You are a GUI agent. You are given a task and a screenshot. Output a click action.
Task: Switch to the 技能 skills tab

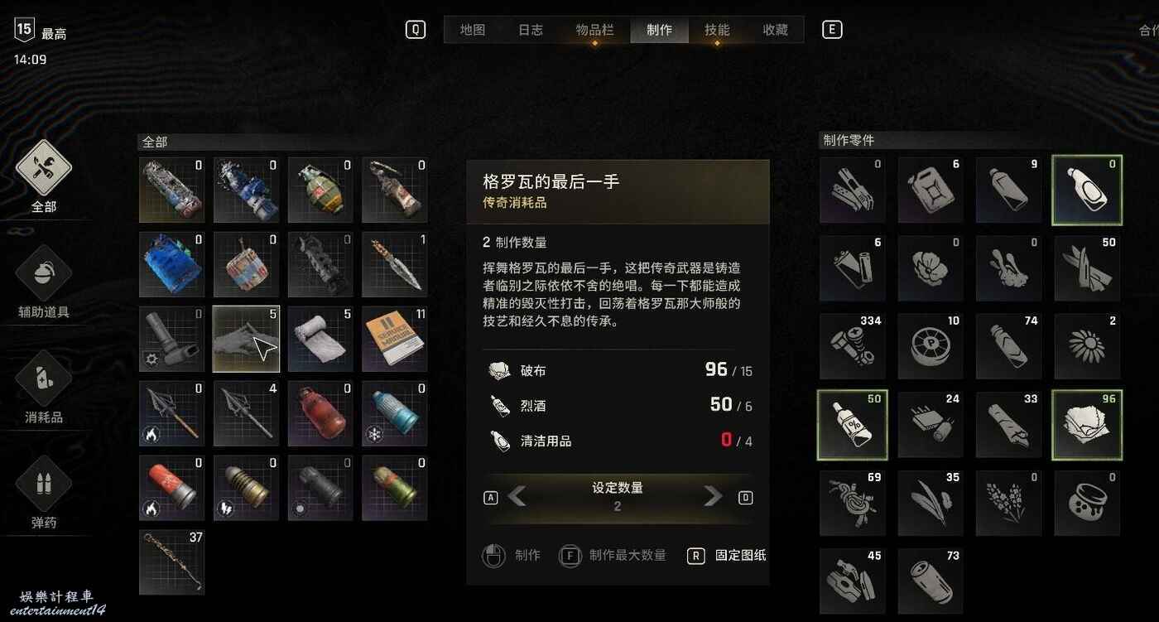click(x=717, y=30)
